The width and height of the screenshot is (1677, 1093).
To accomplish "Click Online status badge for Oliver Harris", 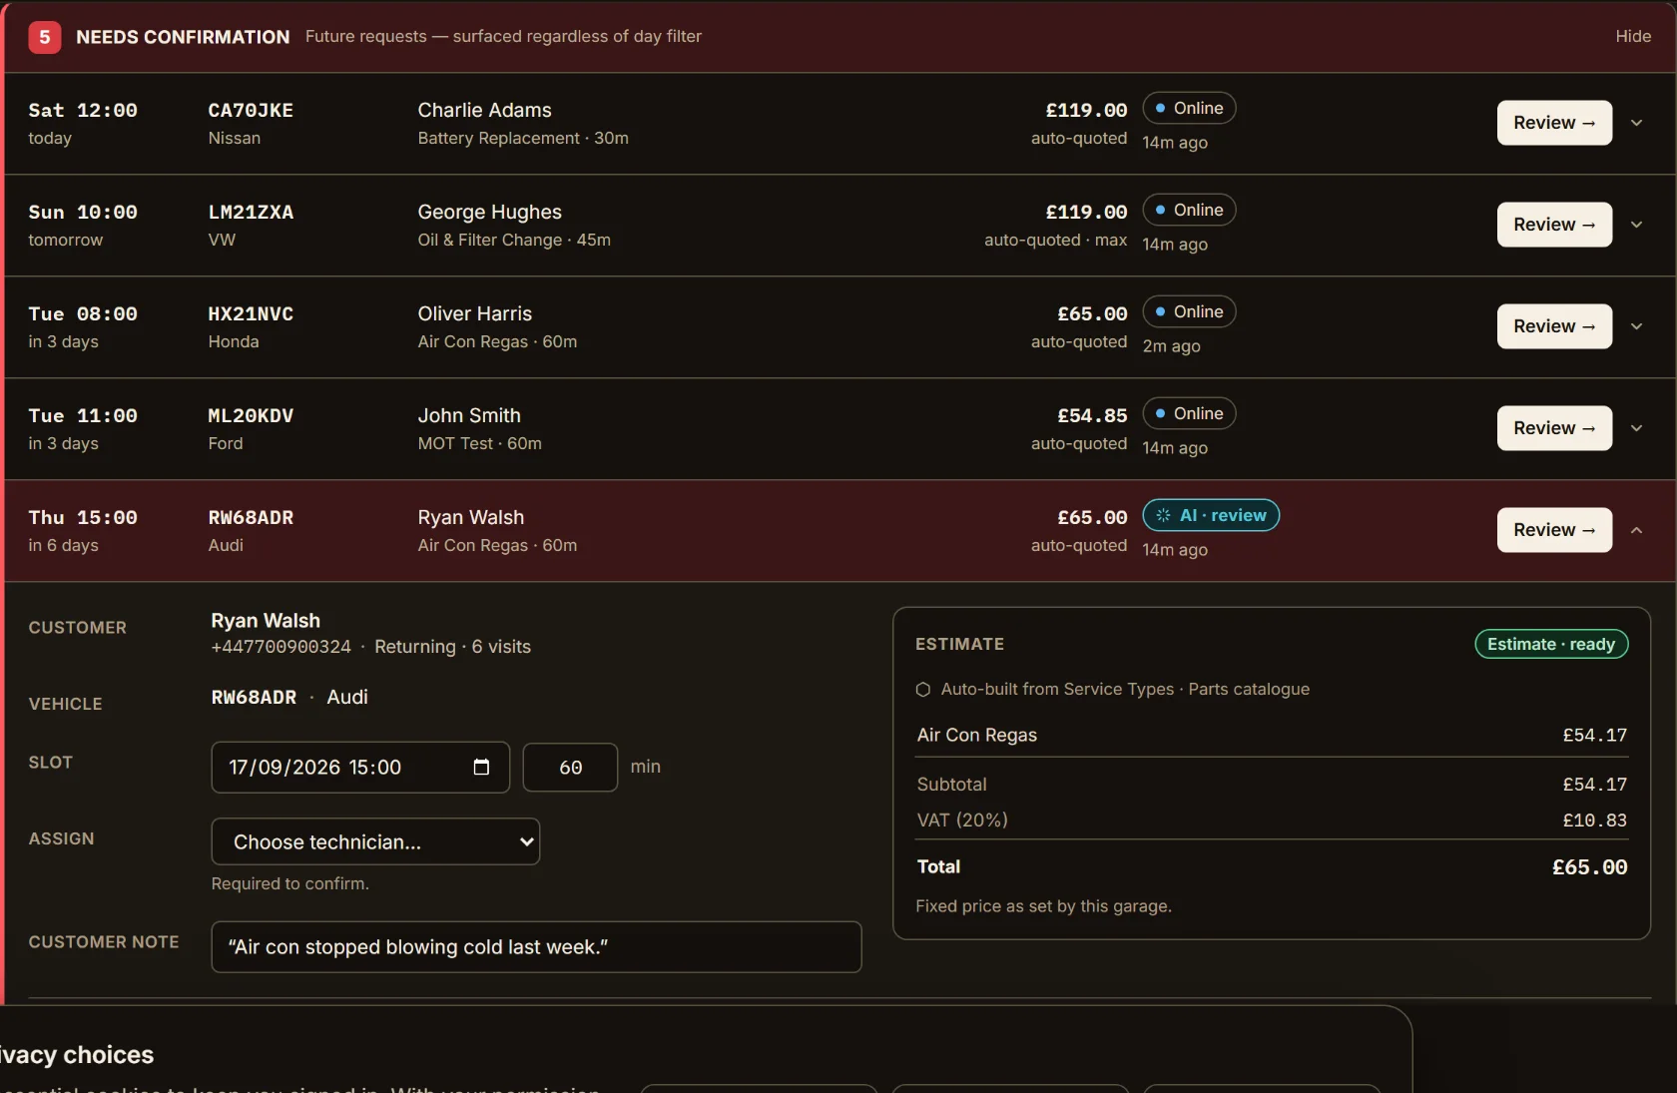I will pyautogui.click(x=1189, y=311).
